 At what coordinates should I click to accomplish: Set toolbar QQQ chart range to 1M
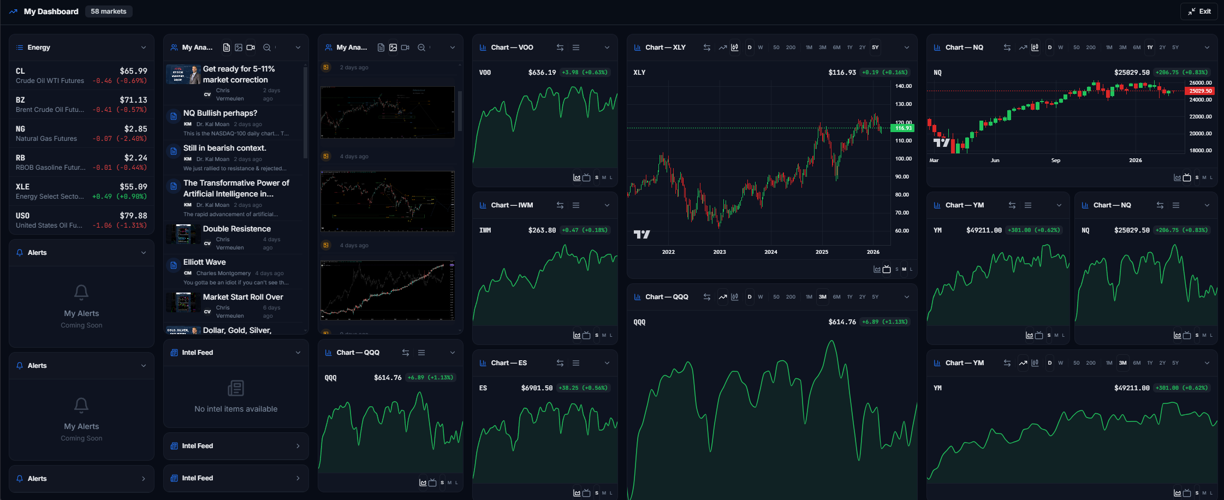click(809, 297)
